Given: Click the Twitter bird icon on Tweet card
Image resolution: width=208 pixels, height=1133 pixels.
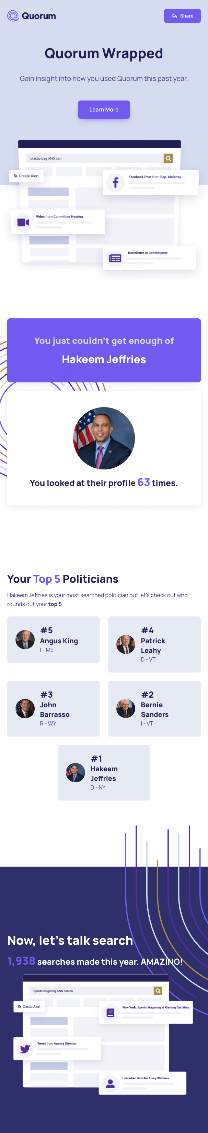Looking at the screenshot, I should (25, 1049).
